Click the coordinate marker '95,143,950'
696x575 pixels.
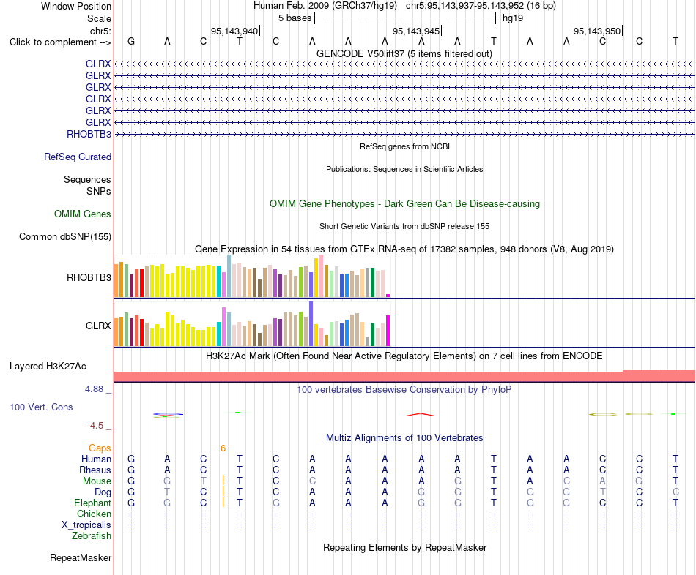click(x=597, y=31)
